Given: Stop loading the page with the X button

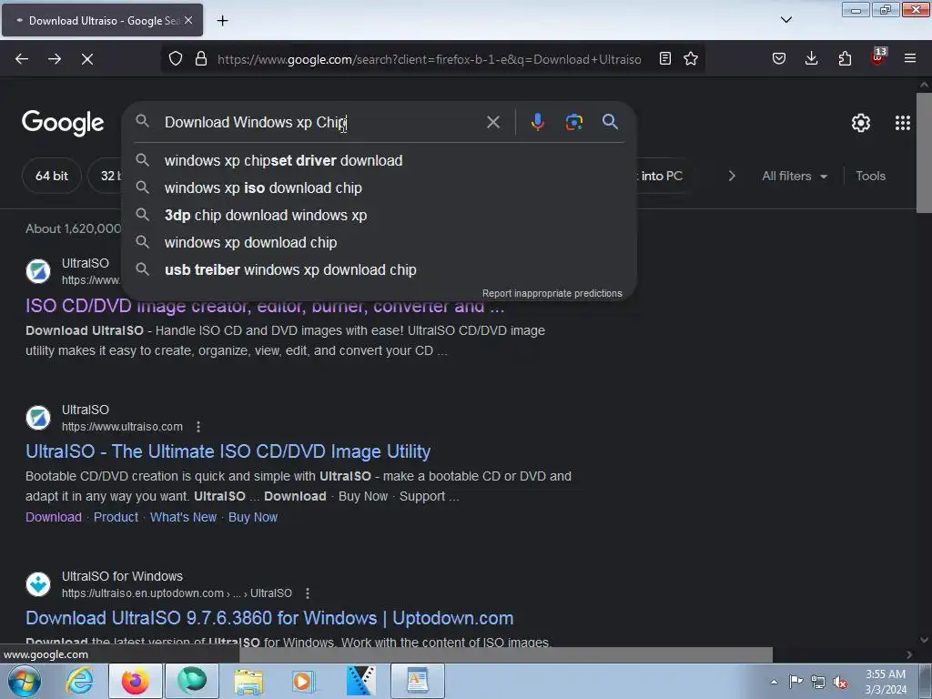Looking at the screenshot, I should 87,59.
